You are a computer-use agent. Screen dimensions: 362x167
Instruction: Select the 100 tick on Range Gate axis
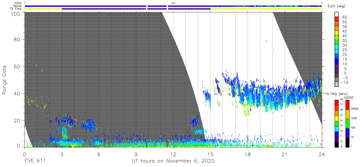click(16, 14)
